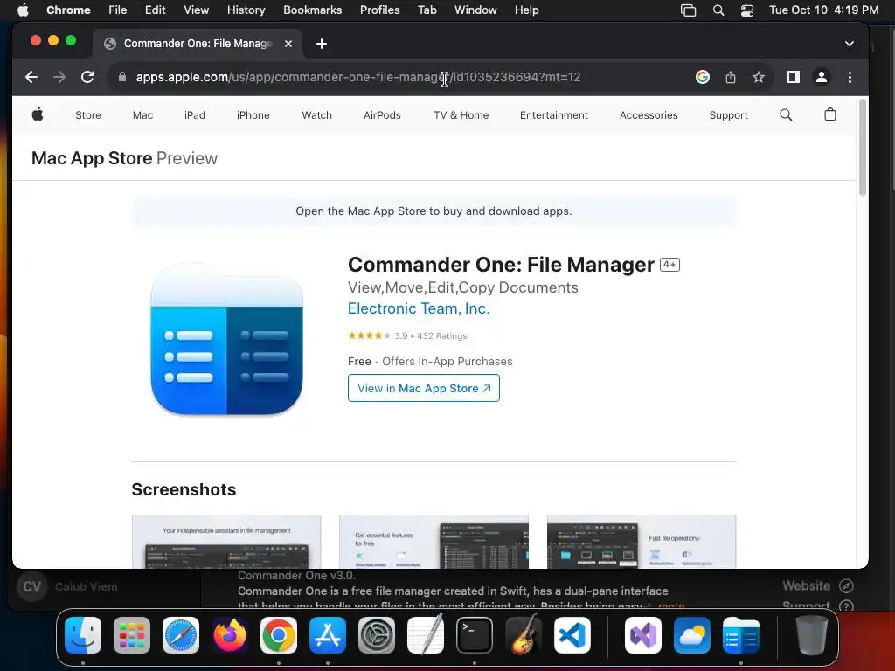Open the Apple site search magnifier
This screenshot has height=671, width=895.
coord(786,114)
